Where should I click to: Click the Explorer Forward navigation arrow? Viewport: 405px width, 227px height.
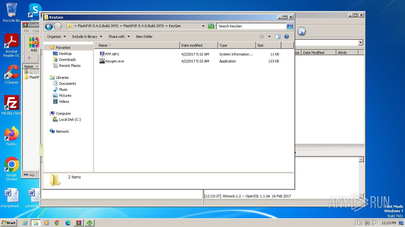[x=58, y=26]
